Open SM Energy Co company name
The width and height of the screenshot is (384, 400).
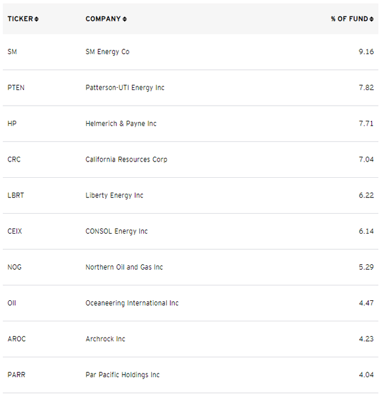point(107,52)
